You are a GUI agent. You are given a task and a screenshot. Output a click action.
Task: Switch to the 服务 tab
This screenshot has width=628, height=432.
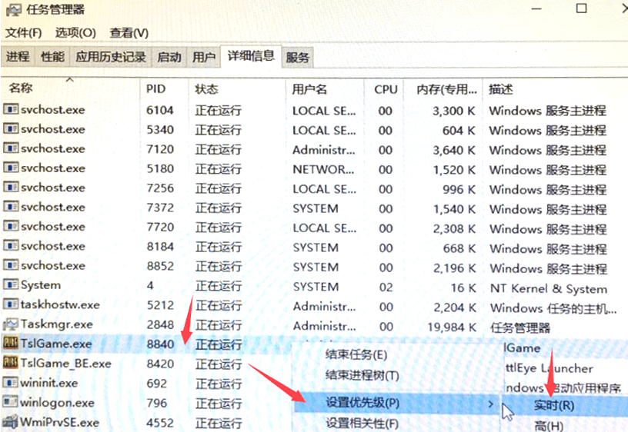point(298,57)
